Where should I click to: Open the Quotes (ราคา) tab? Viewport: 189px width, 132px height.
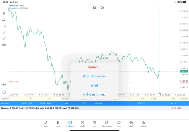tap(46, 124)
